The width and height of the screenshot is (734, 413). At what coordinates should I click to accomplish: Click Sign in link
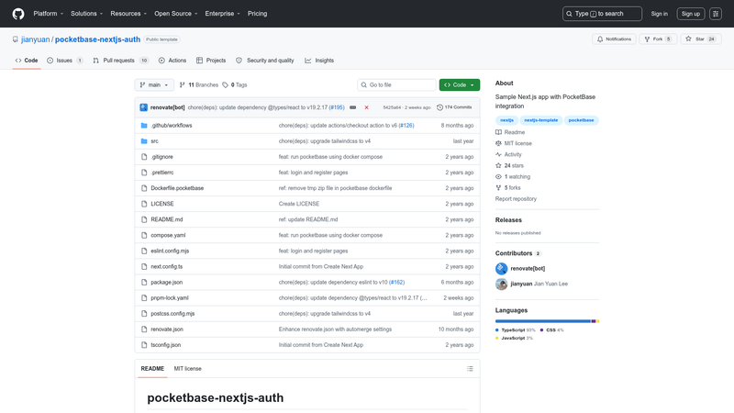click(659, 14)
